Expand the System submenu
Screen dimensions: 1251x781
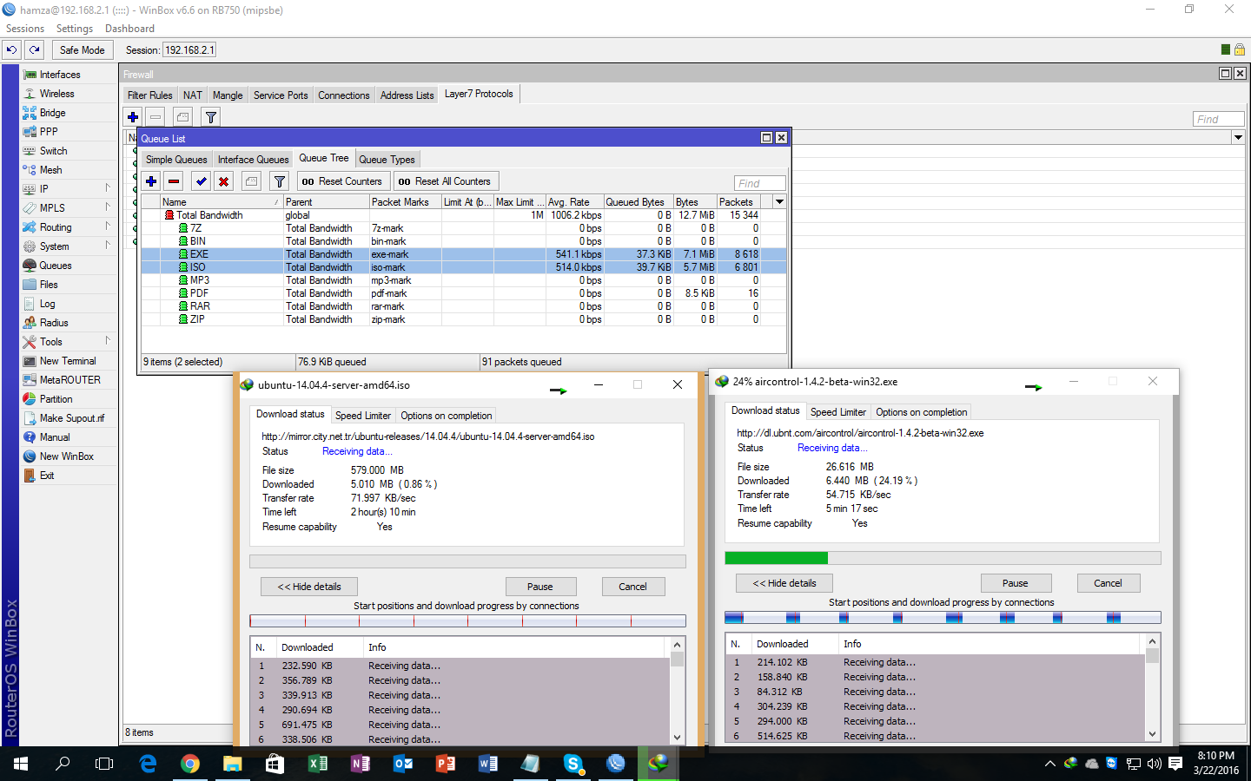pos(108,246)
